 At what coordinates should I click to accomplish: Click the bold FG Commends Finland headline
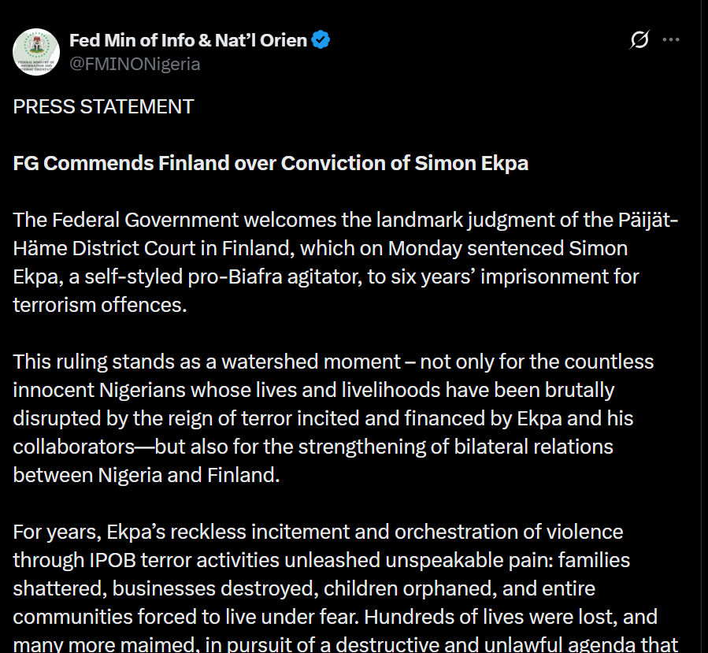coord(270,164)
